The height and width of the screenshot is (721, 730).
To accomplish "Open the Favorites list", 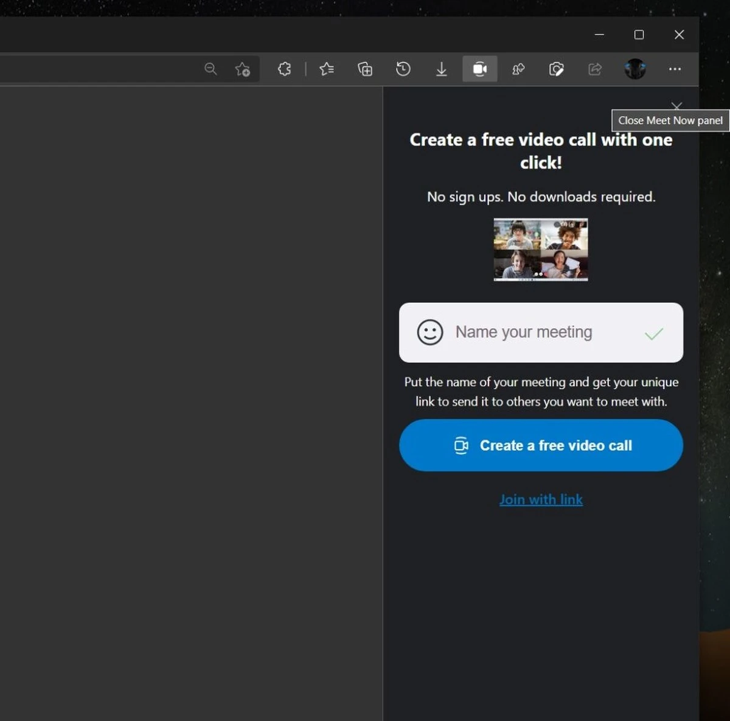I will point(326,69).
